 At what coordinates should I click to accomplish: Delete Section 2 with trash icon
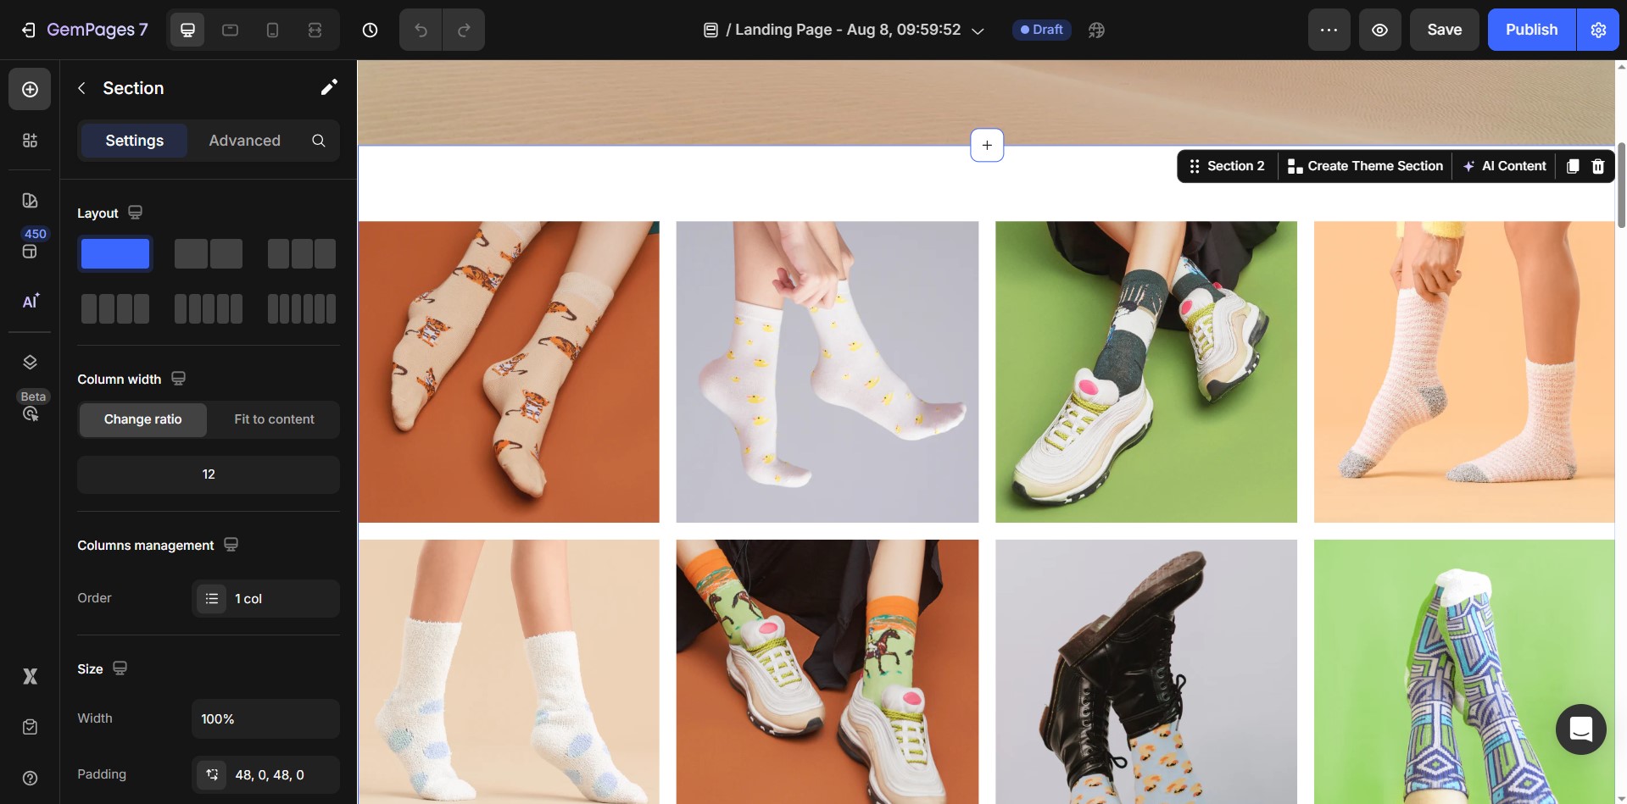1598,166
